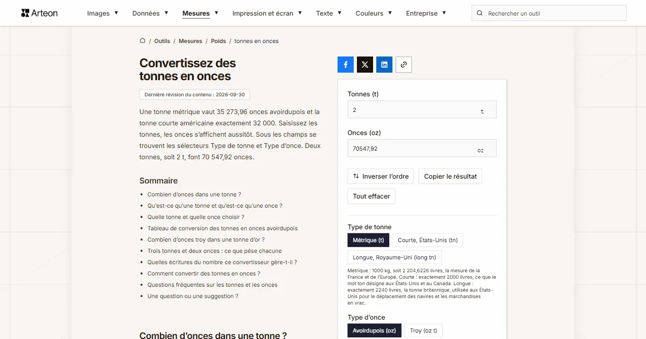
Task: Open the Texte menu
Action: pyautogui.click(x=329, y=13)
